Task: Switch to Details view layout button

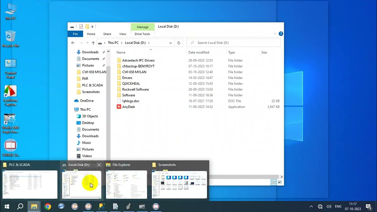Action: tap(274, 183)
